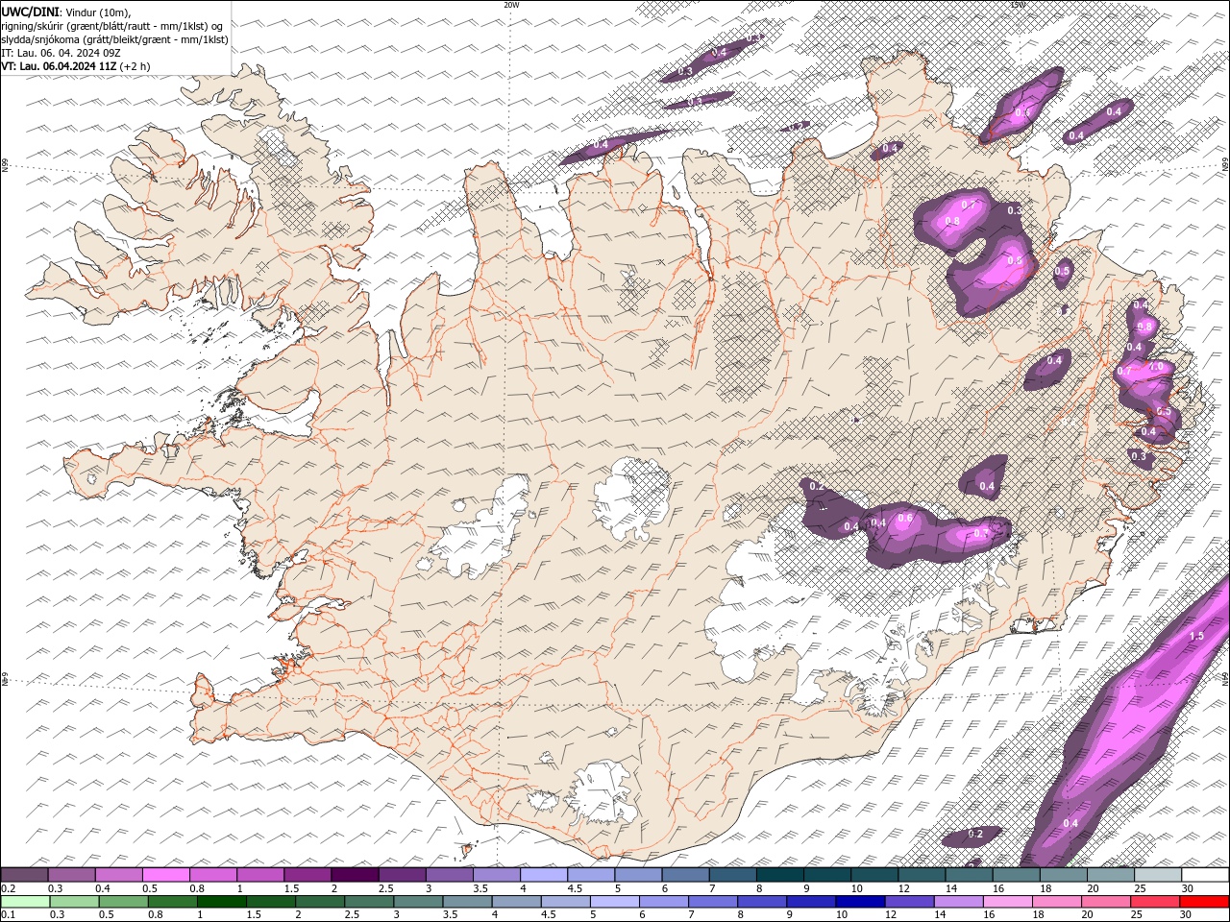Pick the rain scale swatch starting at 7
Screen dimensions: 1230x922
click(713, 902)
